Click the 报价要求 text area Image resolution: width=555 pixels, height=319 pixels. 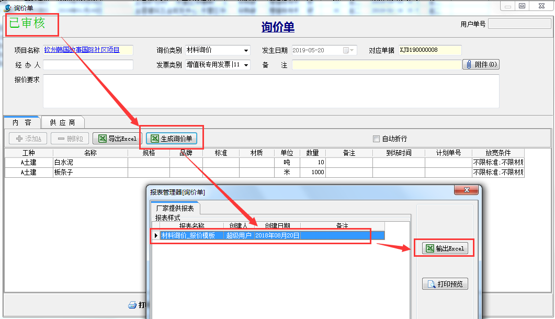(x=271, y=91)
